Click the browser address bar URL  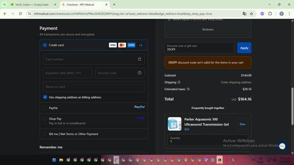coord(123,14)
